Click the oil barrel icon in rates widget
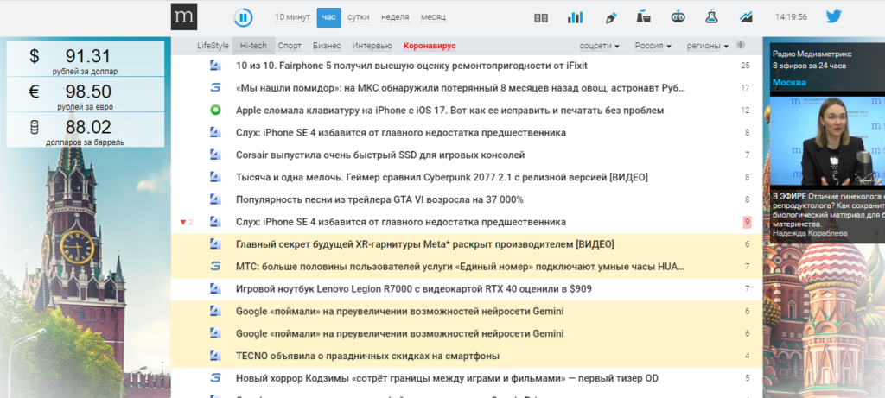 [x=35, y=128]
